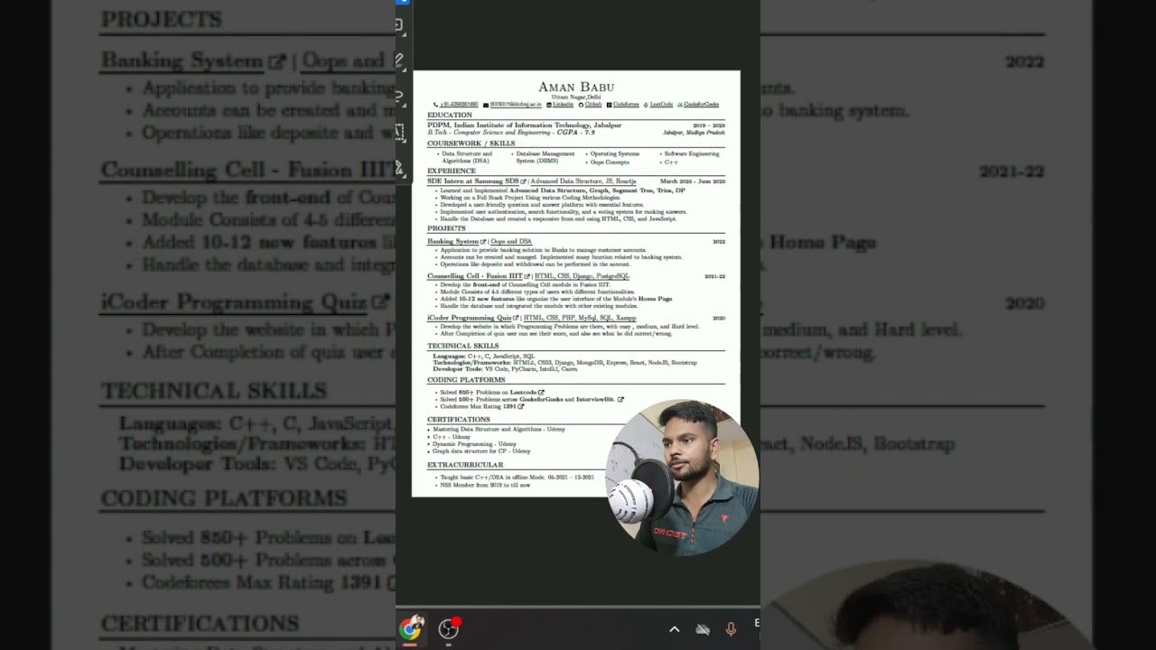Screen dimensions: 1156x650
Task: Open the Linkedin link in the resume header
Action: coord(563,105)
